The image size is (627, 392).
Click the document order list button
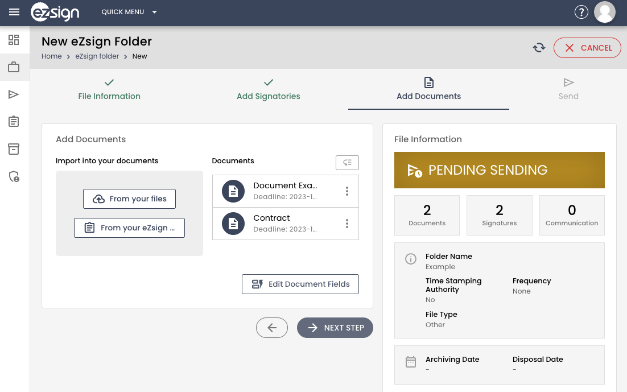pyautogui.click(x=347, y=162)
